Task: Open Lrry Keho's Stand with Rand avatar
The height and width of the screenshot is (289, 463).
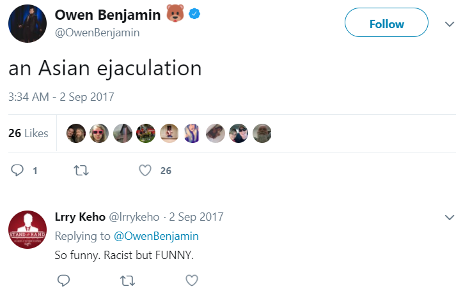Action: (x=27, y=230)
